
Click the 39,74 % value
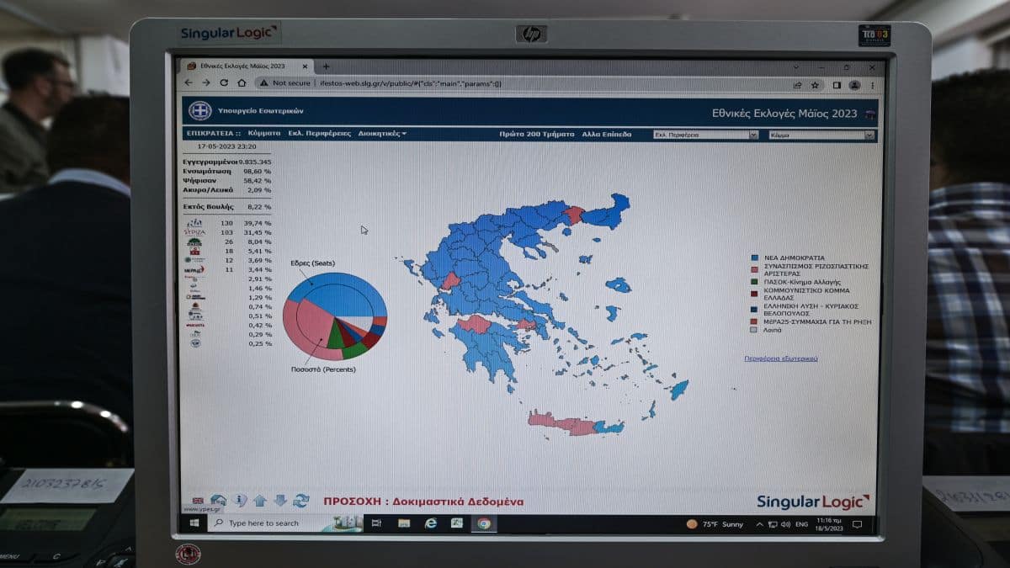click(x=258, y=223)
